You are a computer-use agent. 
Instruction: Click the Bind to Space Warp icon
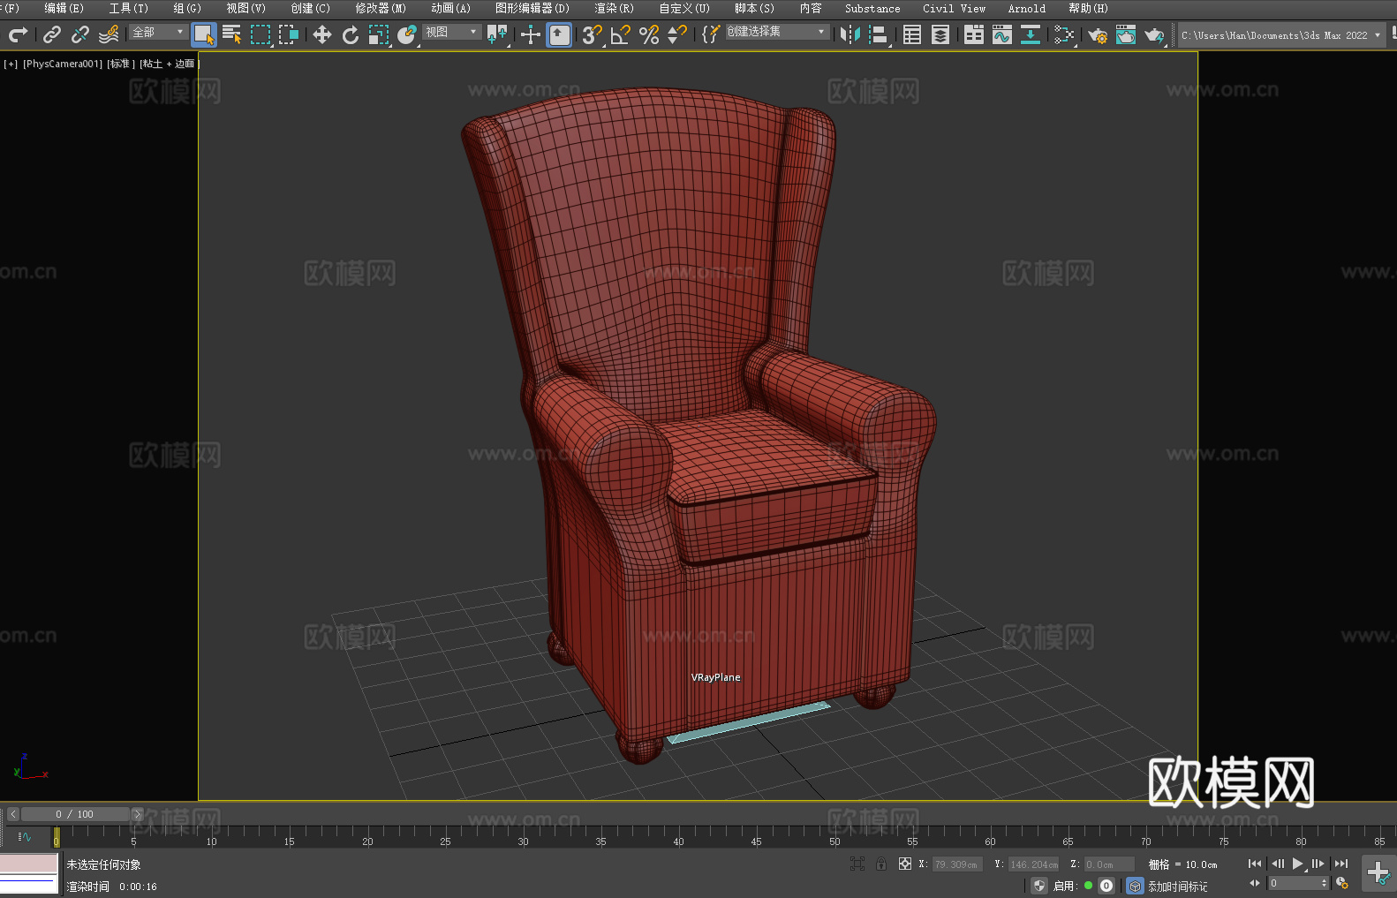pos(109,34)
